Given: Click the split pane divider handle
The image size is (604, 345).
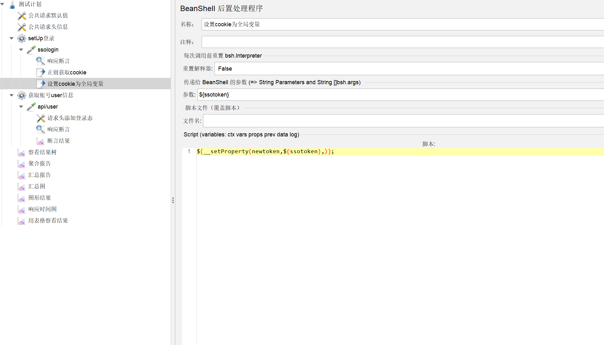Looking at the screenshot, I should (x=173, y=200).
